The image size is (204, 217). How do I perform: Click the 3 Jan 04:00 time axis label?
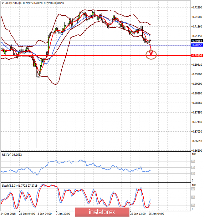(44, 213)
